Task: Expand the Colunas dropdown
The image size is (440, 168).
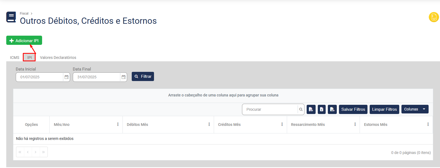Action: tap(415, 109)
